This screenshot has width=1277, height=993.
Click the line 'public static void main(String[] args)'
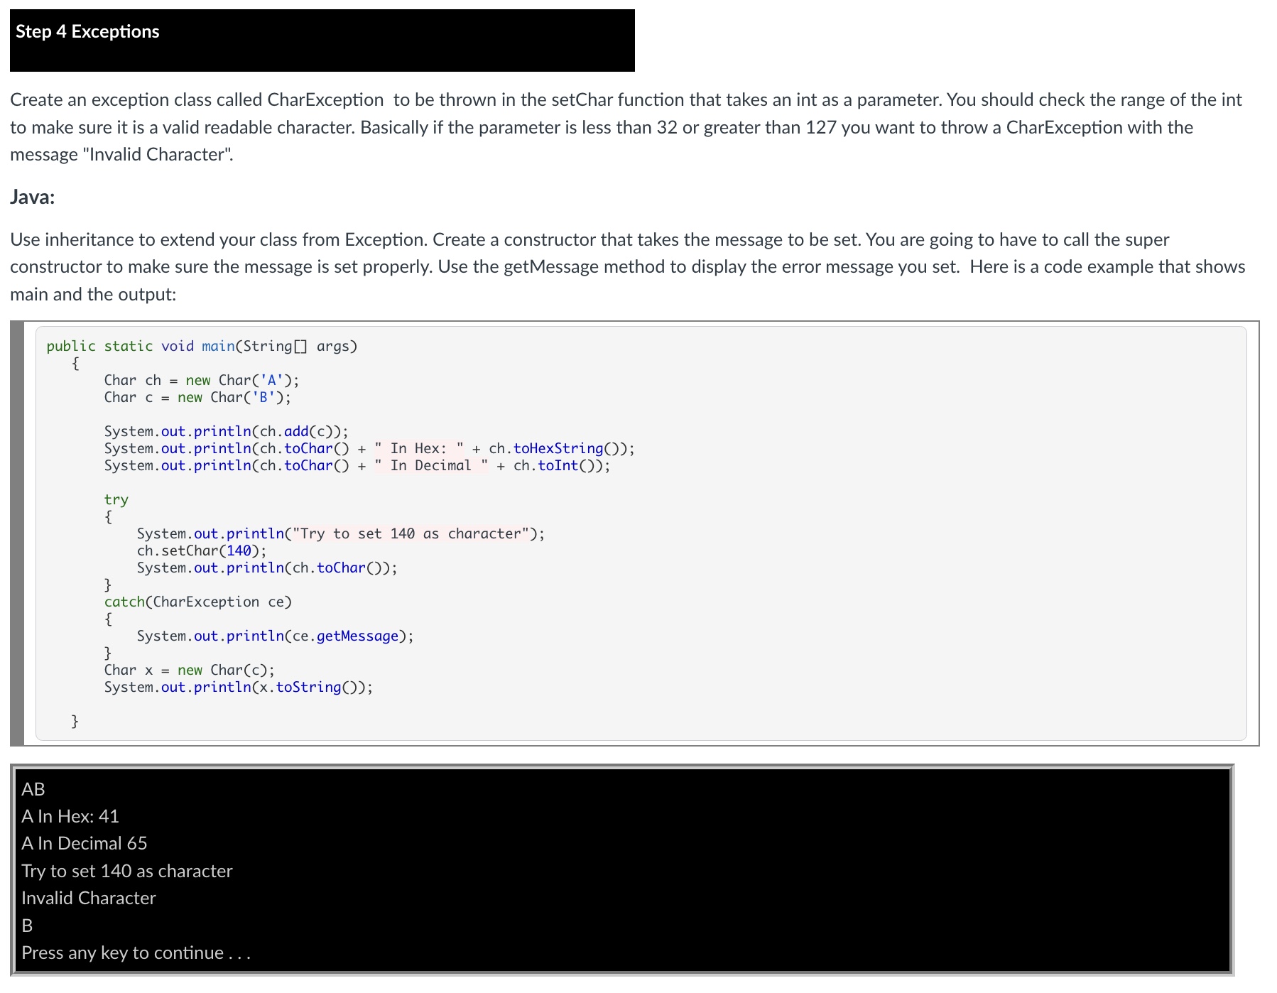202,346
